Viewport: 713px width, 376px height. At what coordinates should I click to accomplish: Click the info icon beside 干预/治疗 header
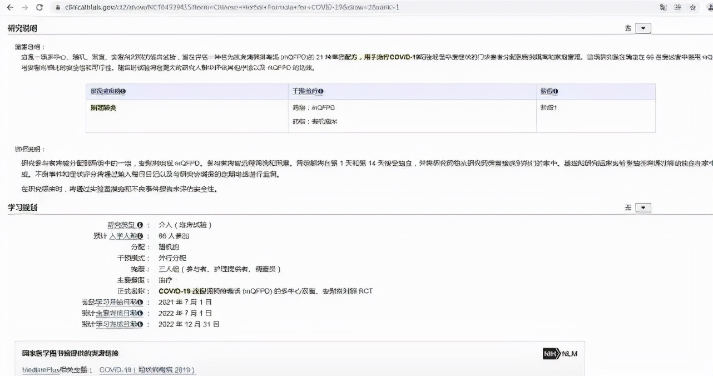pos(320,91)
